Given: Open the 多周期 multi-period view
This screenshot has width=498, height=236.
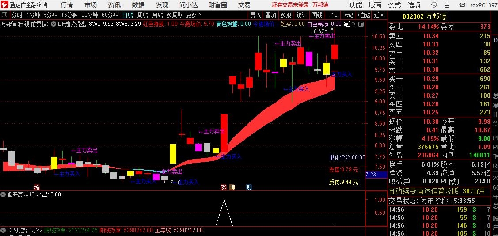Looking at the screenshot, I should (175, 15).
